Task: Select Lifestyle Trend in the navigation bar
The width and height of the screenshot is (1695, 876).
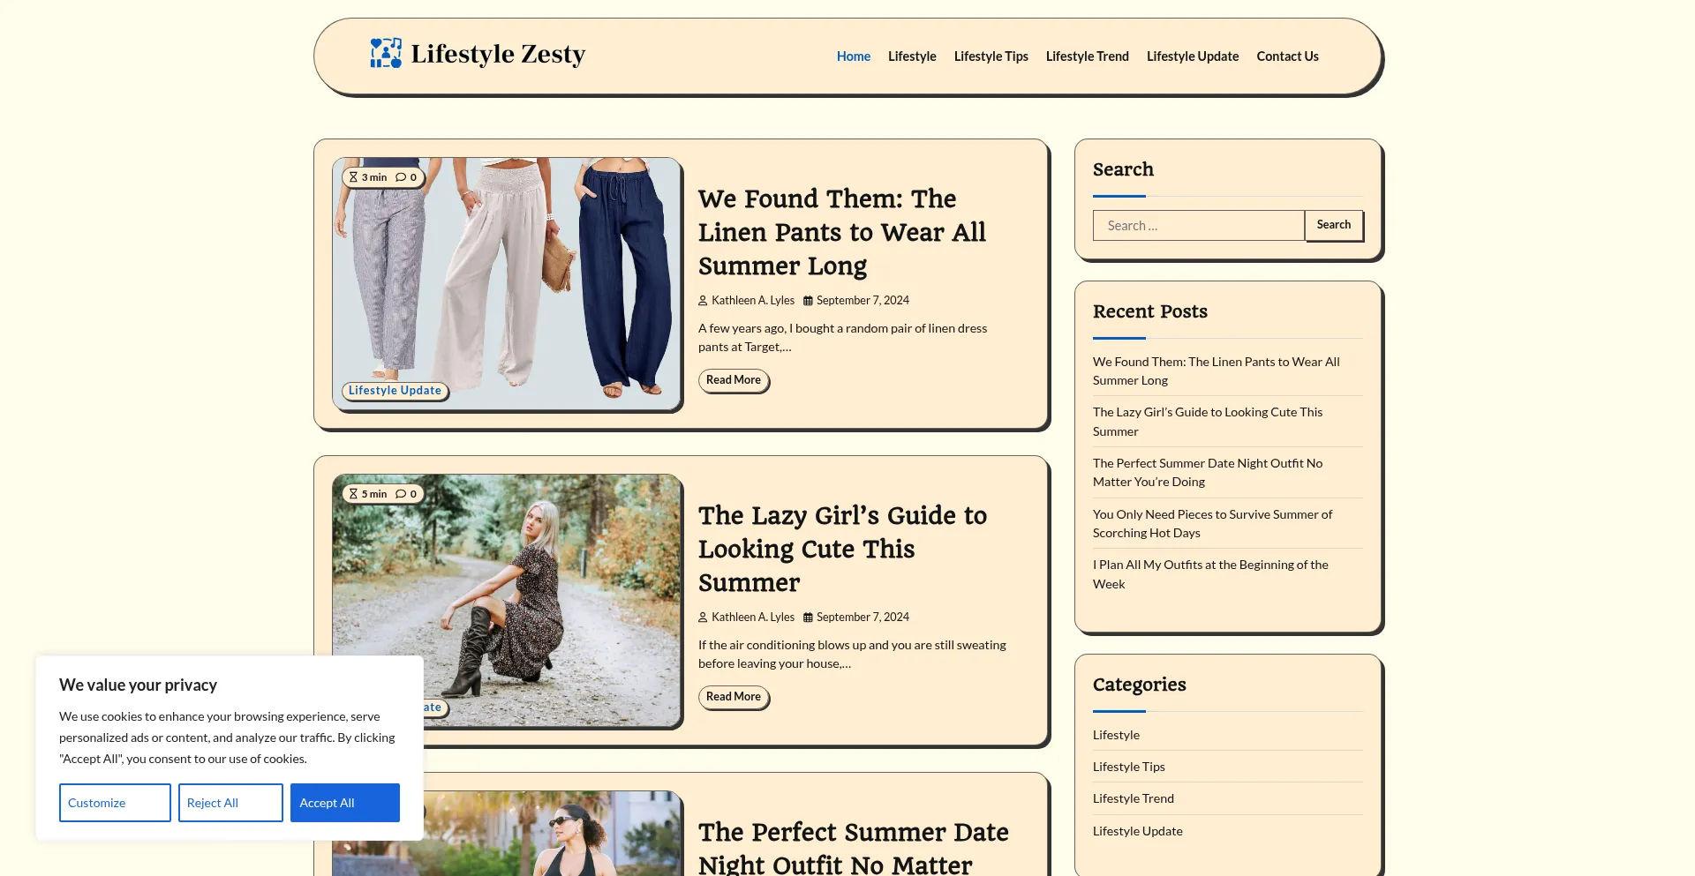Action: (x=1087, y=56)
